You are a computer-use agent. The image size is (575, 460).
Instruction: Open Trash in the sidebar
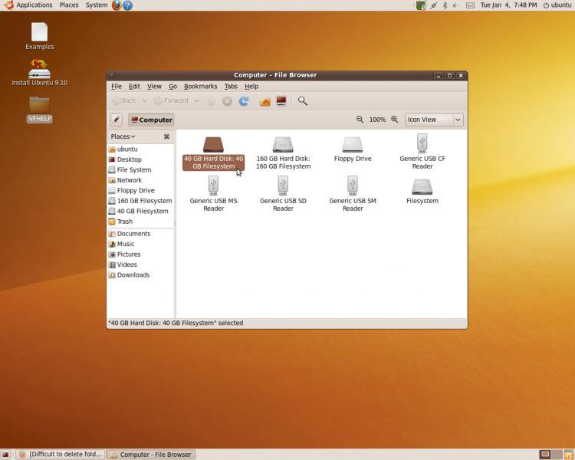point(140,222)
